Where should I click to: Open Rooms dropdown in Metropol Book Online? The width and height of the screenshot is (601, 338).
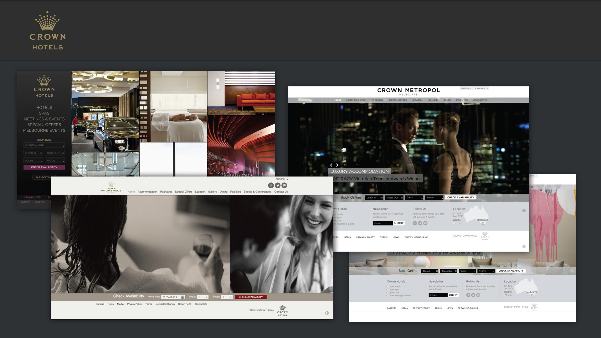[x=434, y=197]
